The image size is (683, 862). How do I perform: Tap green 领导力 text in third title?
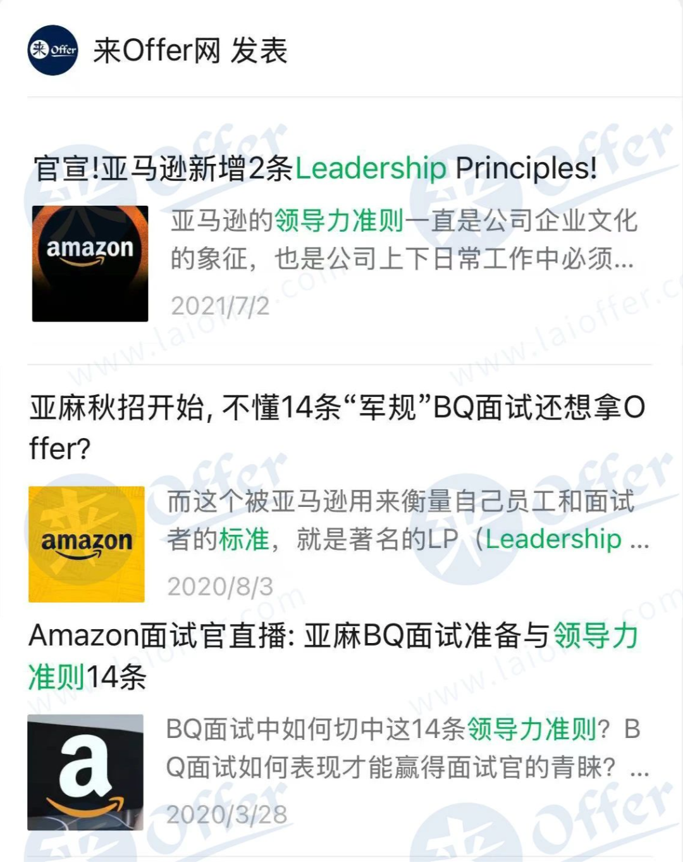(x=596, y=635)
